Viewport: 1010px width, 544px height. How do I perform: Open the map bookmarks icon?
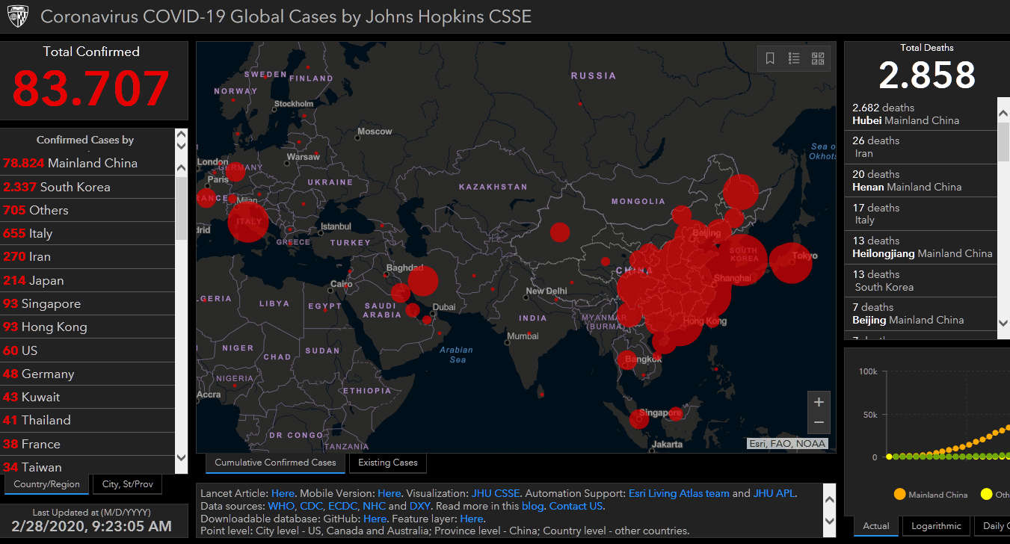point(770,58)
